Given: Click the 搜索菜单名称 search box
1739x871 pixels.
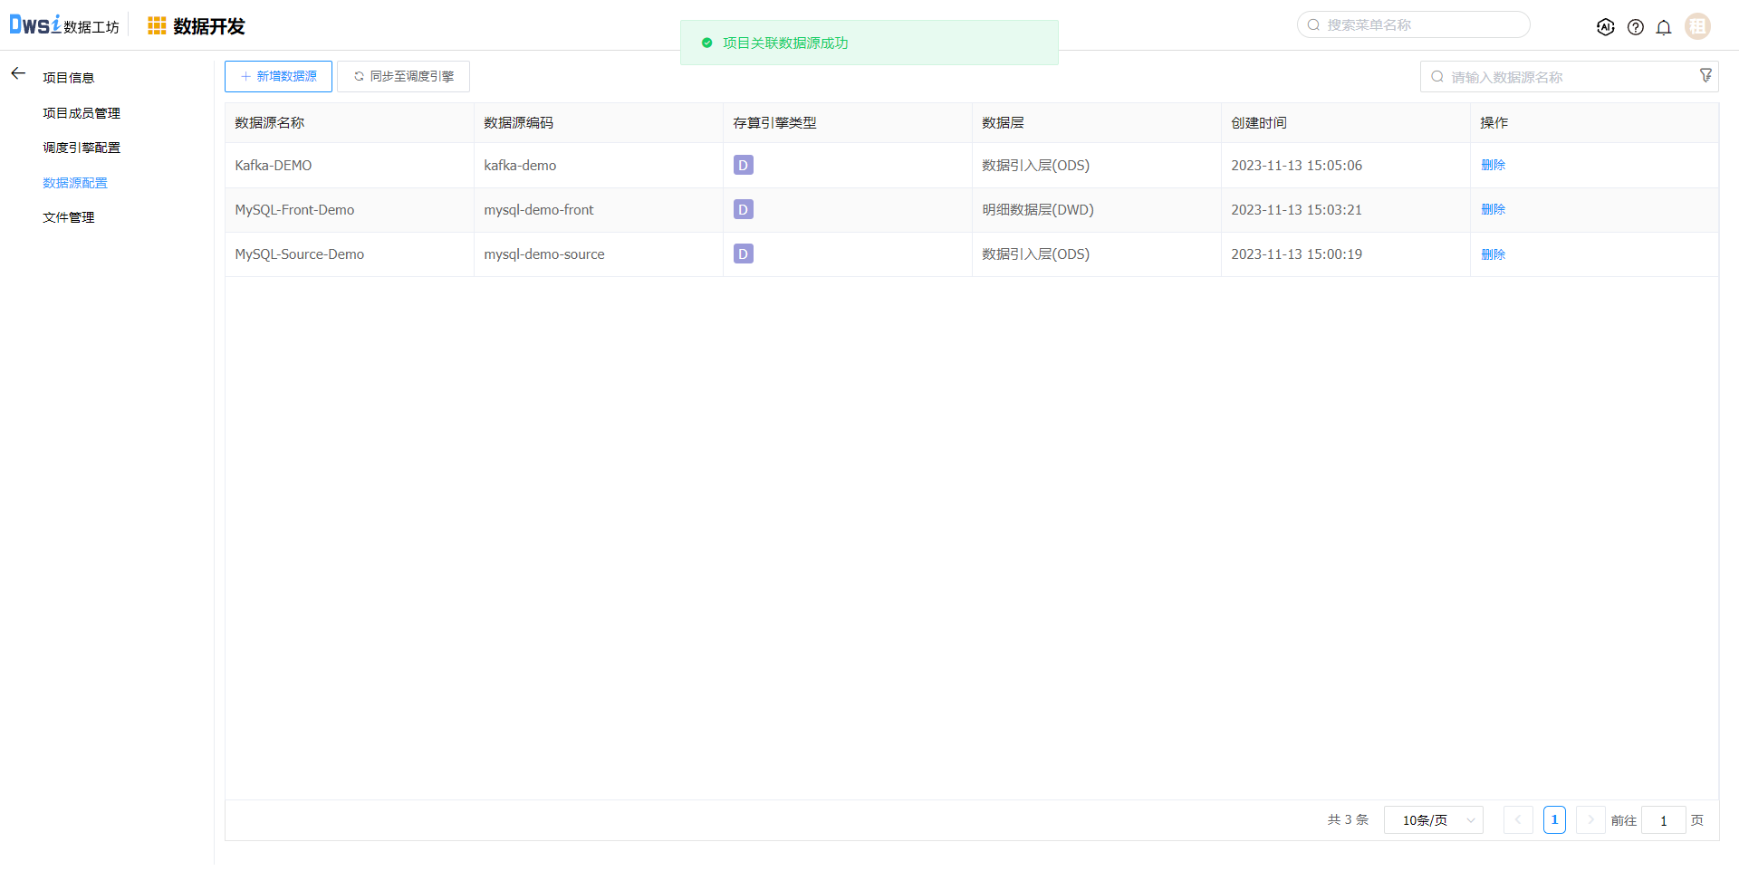Looking at the screenshot, I should point(1422,25).
